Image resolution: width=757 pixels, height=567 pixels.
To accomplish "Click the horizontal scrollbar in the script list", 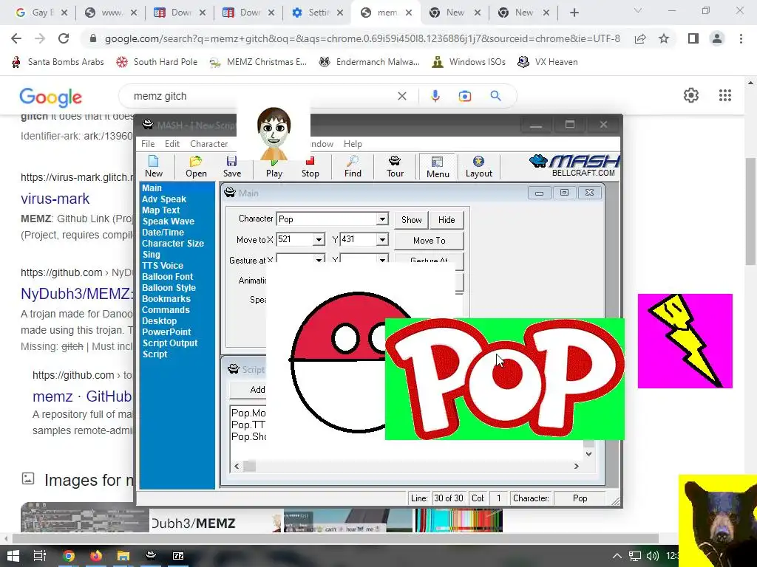I will pyautogui.click(x=406, y=467).
